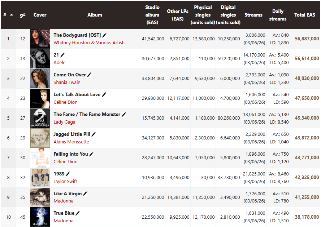Select Total EAS value 42,325,000
The image size is (321, 227).
click(307, 178)
